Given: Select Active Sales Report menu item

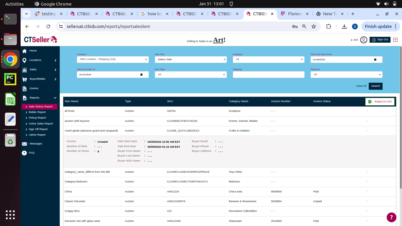Looking at the screenshot, I should 41,124.
